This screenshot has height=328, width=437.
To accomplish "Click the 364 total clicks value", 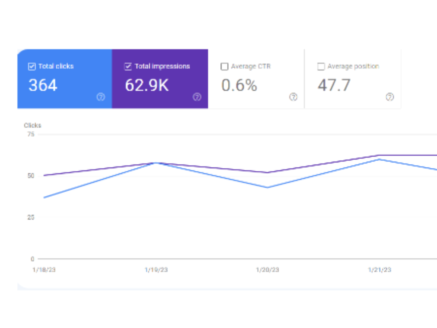I will pyautogui.click(x=43, y=85).
